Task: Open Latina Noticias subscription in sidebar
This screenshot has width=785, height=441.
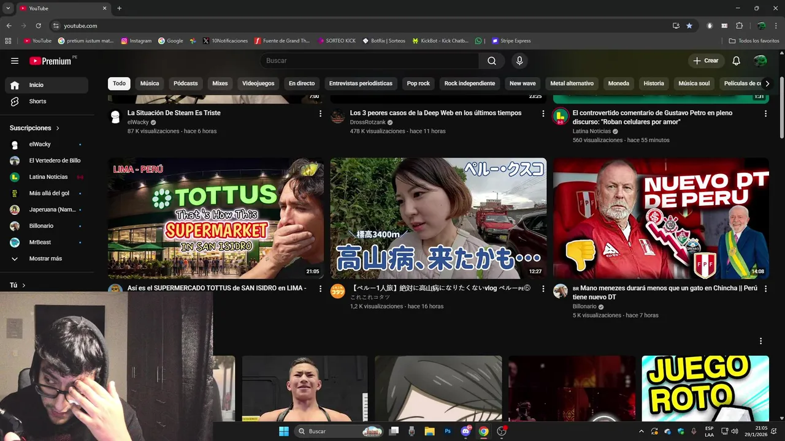Action: [47, 177]
